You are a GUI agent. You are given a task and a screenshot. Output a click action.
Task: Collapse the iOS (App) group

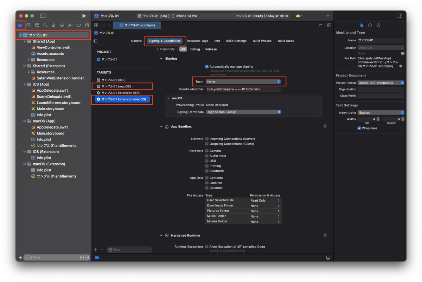(x=25, y=84)
